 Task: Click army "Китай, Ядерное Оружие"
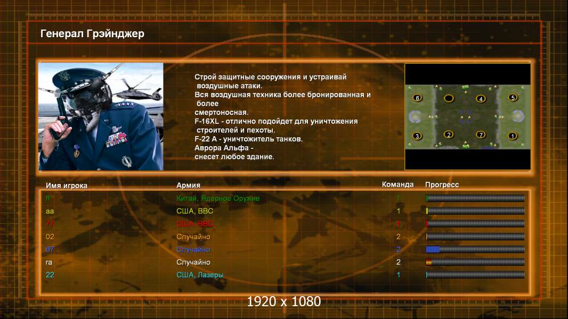click(x=218, y=198)
